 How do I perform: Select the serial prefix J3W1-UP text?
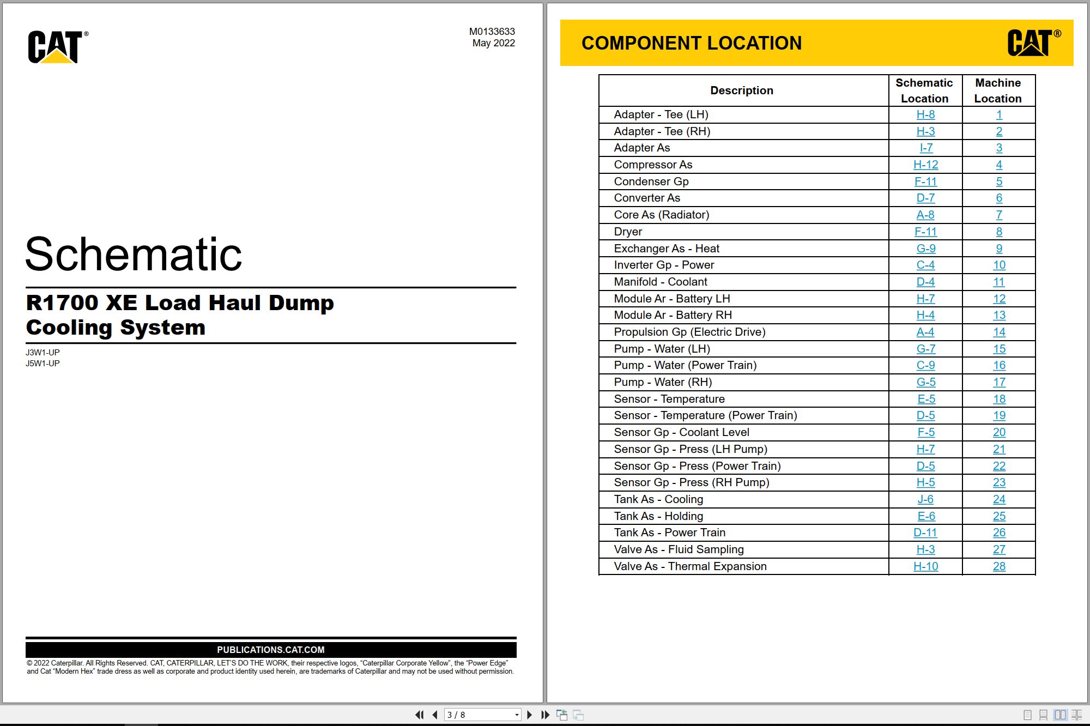pos(43,353)
